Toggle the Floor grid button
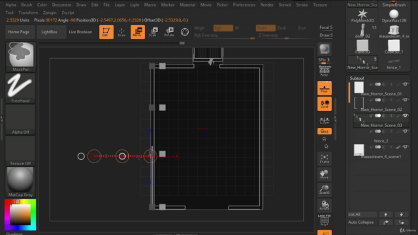 [325, 88]
